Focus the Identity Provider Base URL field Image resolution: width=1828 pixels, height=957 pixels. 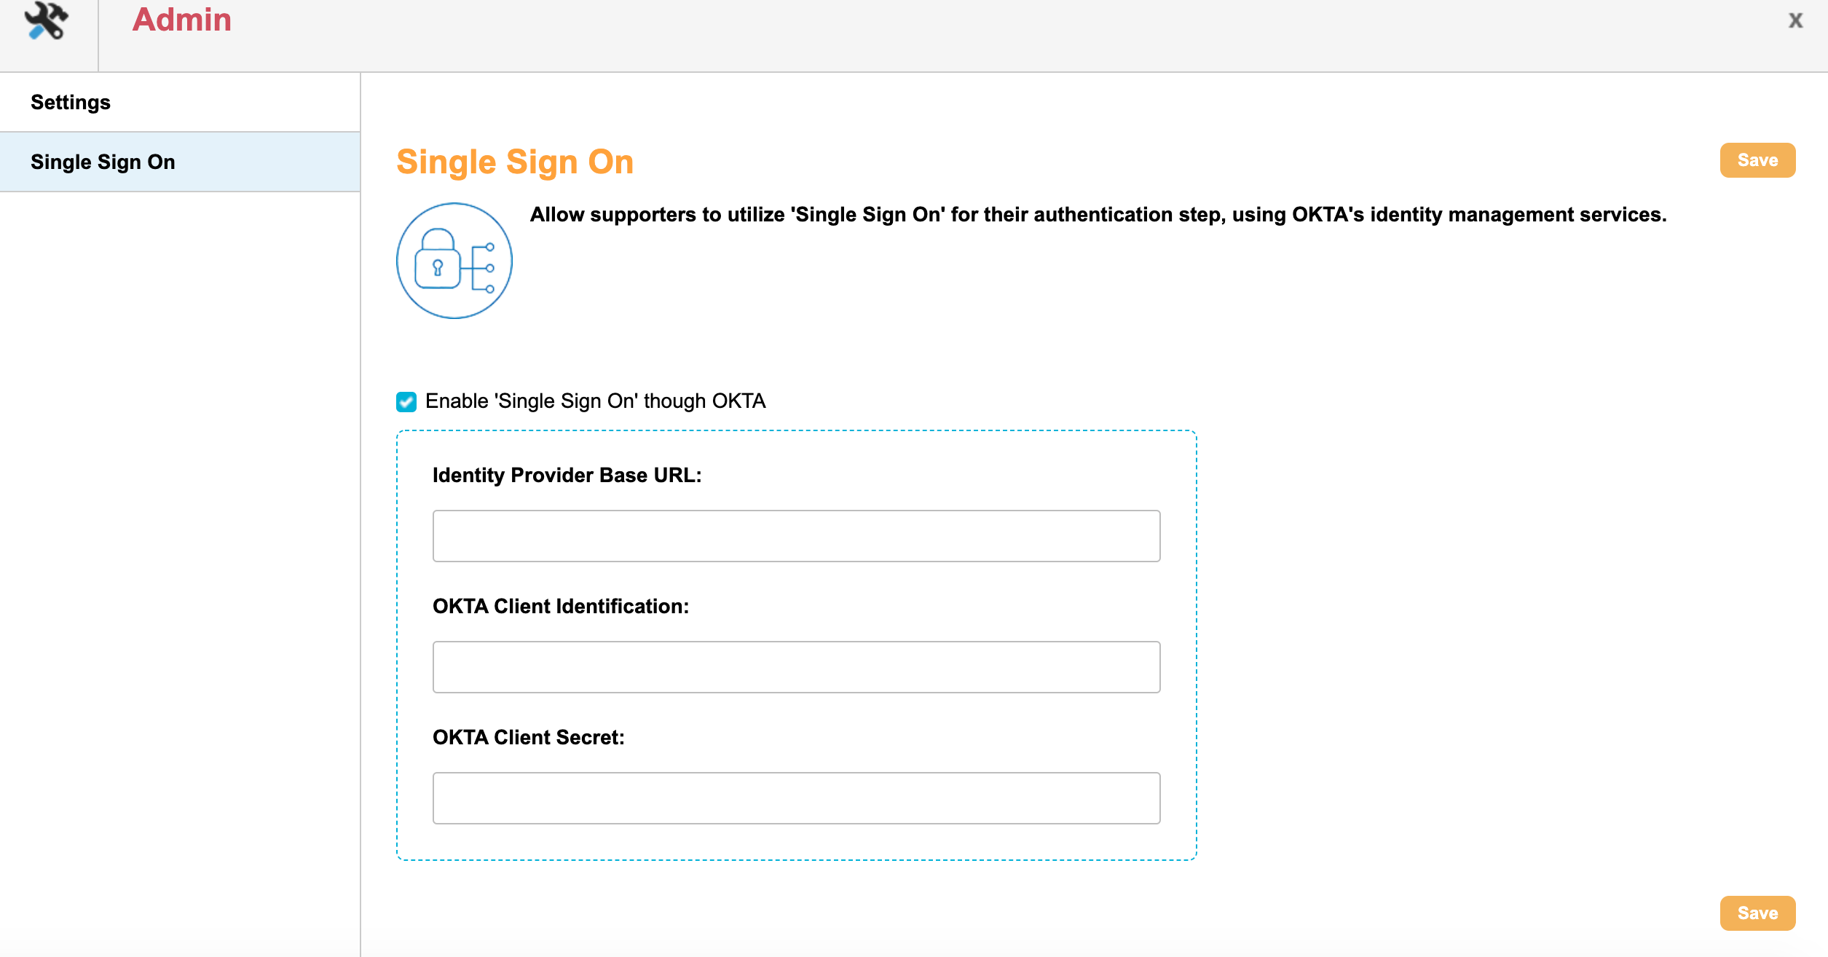pyautogui.click(x=796, y=536)
